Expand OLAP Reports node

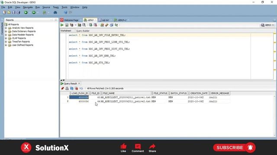tap(6, 38)
